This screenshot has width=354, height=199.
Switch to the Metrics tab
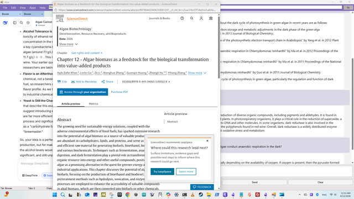[93, 104]
